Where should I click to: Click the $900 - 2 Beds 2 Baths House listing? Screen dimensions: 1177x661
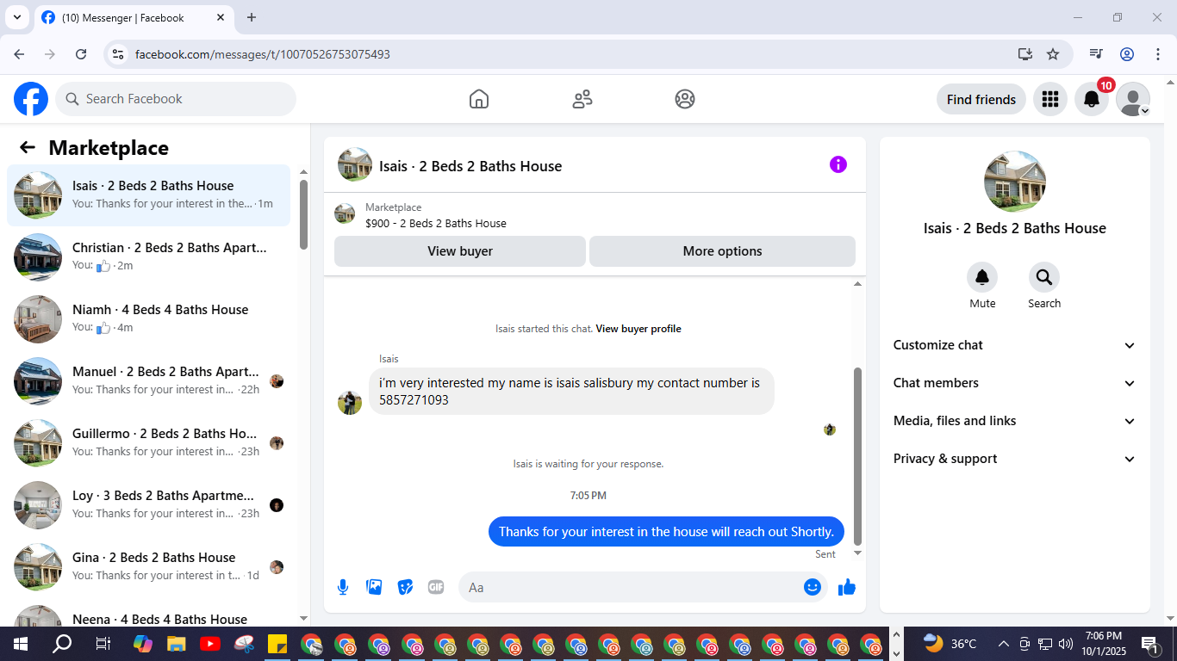435,224
